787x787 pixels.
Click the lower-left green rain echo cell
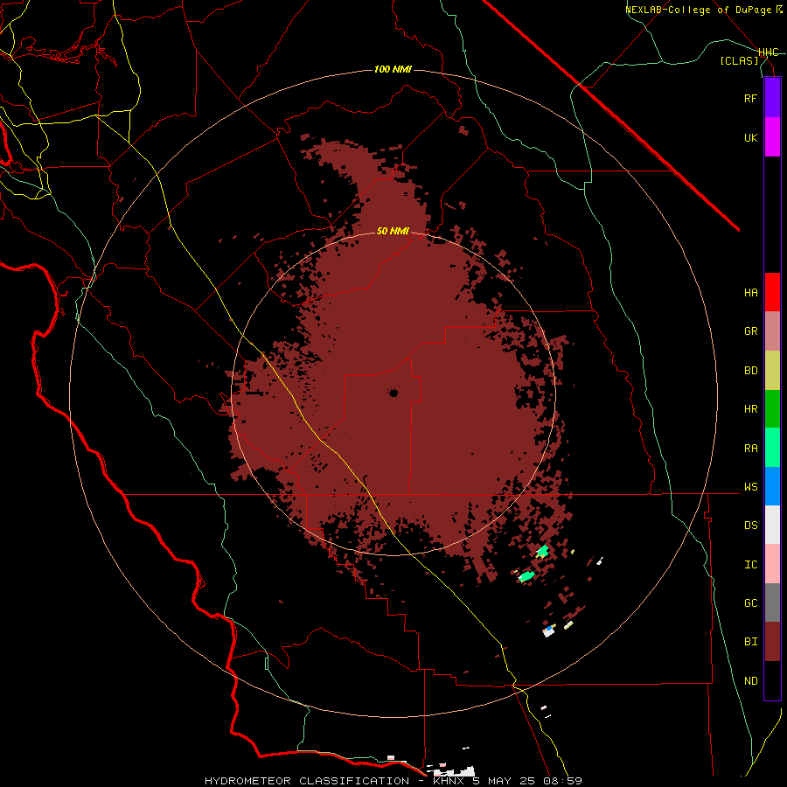click(x=526, y=575)
